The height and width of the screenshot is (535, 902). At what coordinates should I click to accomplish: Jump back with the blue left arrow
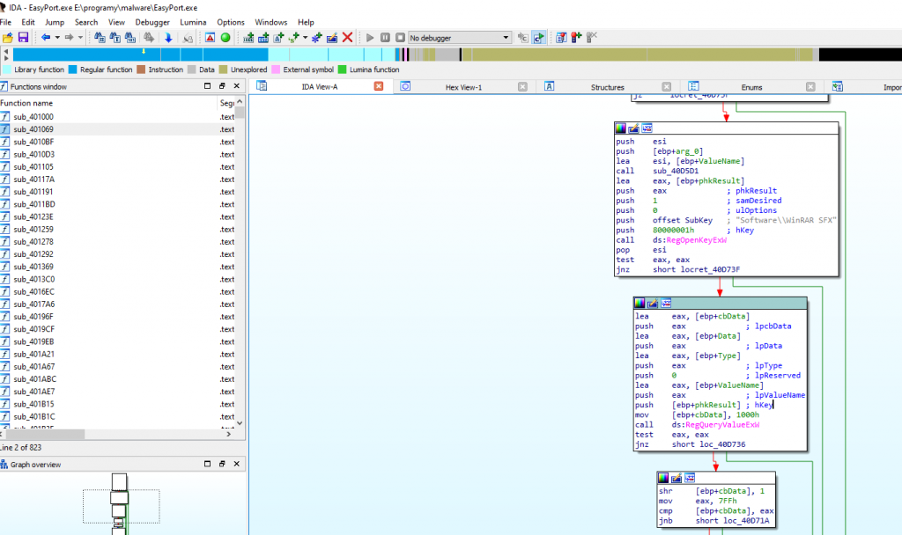46,38
